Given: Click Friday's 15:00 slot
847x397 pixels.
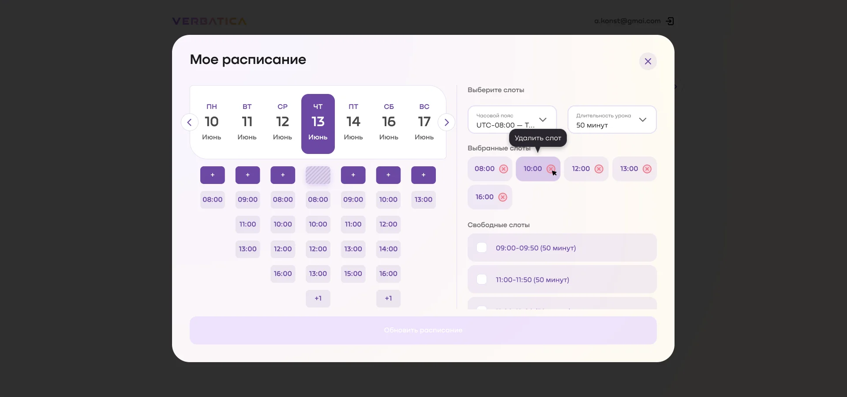Looking at the screenshot, I should tap(353, 274).
